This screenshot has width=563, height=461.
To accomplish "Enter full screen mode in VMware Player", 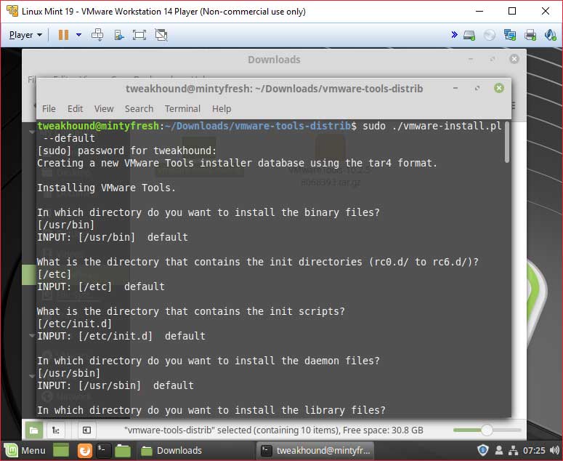I will pos(139,35).
